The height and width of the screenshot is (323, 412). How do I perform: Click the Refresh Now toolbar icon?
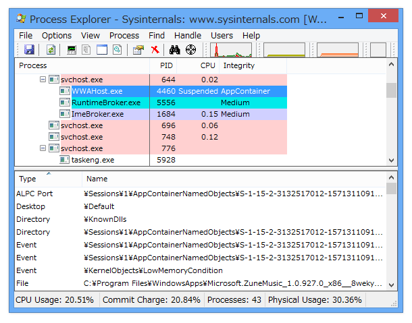(x=51, y=49)
